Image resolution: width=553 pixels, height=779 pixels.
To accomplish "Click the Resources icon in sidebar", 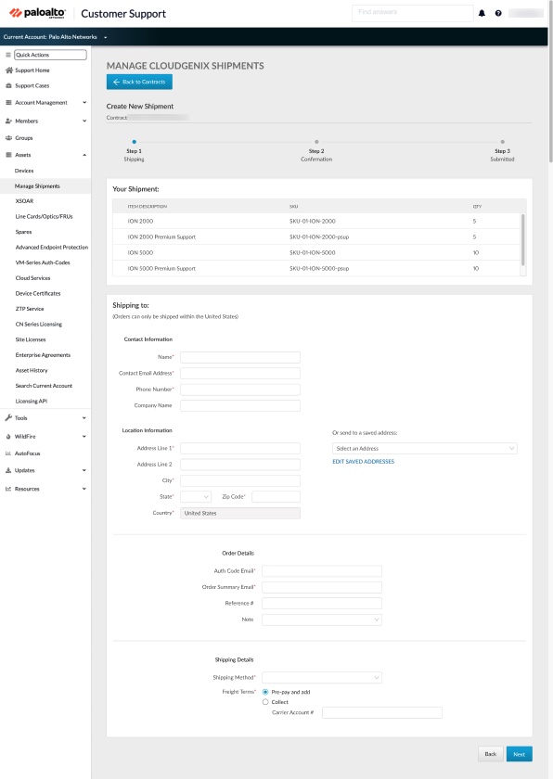I will point(8,489).
